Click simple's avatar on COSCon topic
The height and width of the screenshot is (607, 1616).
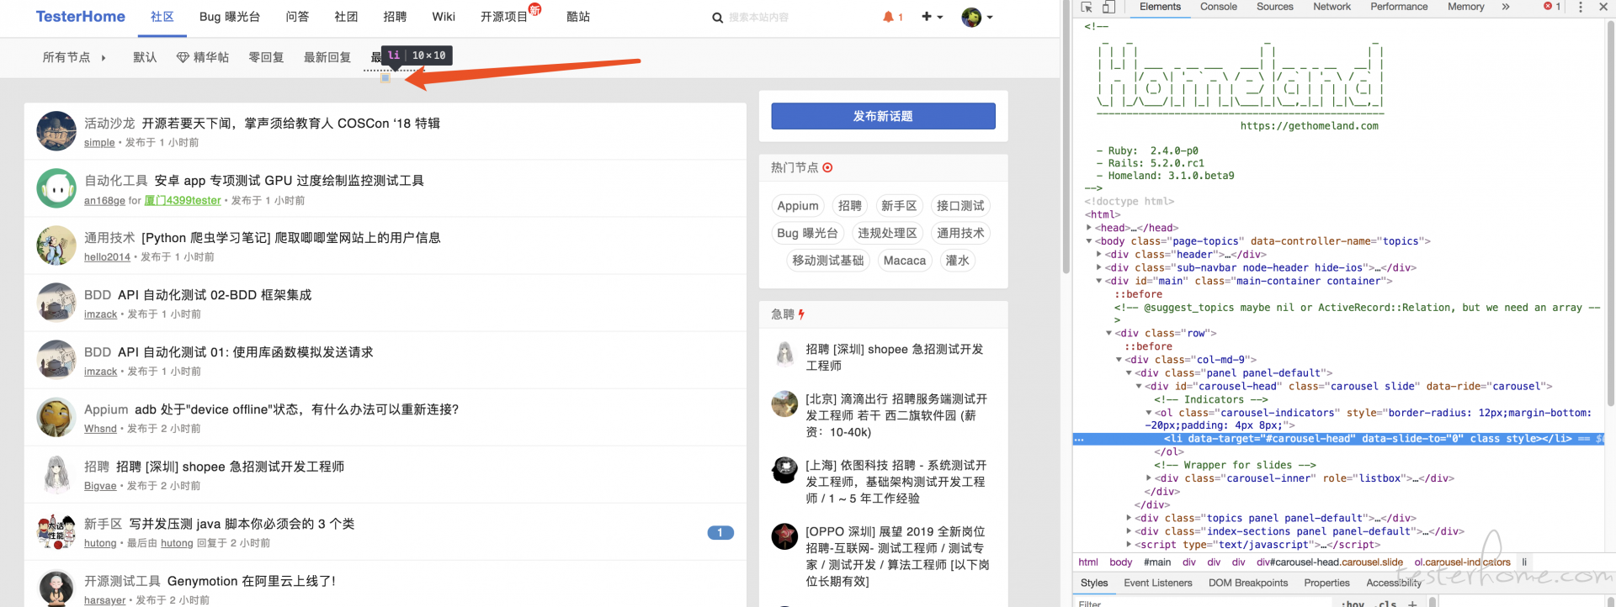(56, 131)
